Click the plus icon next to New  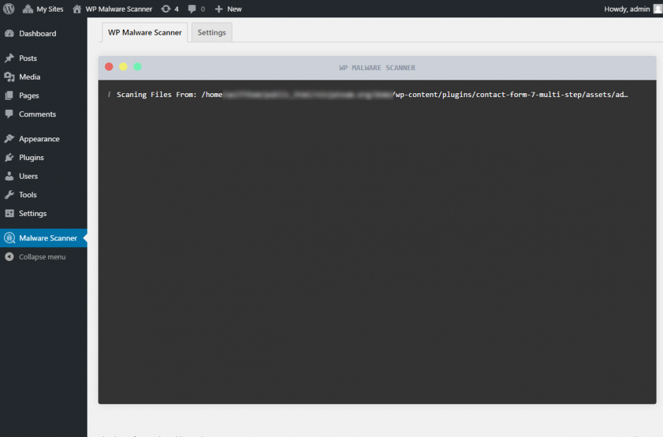[x=219, y=9]
